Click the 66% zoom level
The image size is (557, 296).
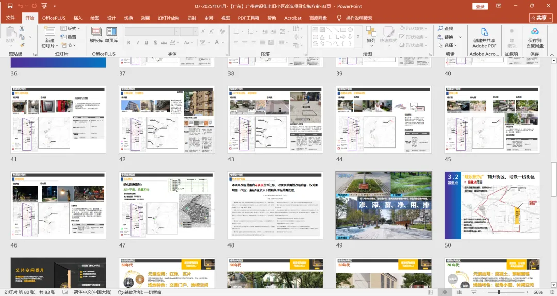538,292
